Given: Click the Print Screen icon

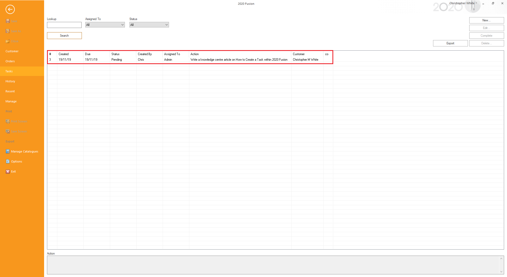Looking at the screenshot, I should point(8,121).
